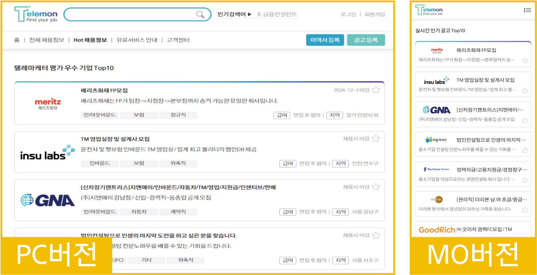Favorite the 메리츠화재 FP모집 posting with the star

(x=376, y=90)
